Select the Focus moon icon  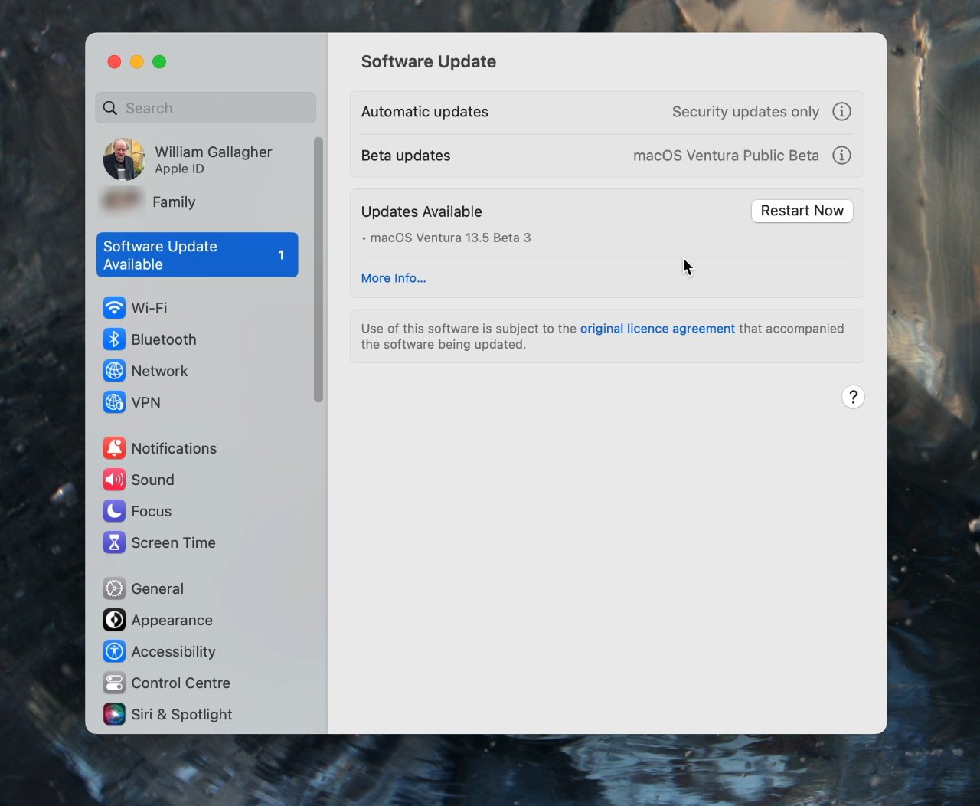point(114,511)
